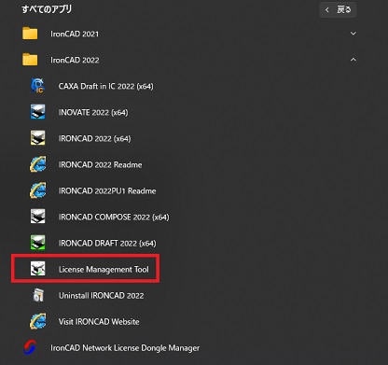Open Visit IRONCAD Website entry

[x=99, y=321]
